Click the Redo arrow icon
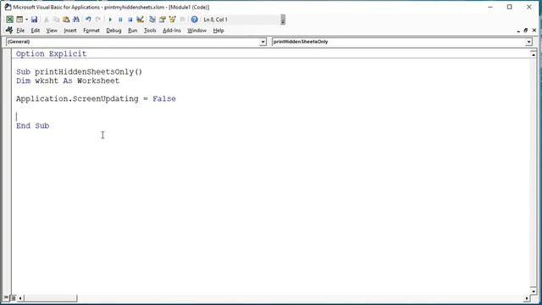 coord(98,19)
